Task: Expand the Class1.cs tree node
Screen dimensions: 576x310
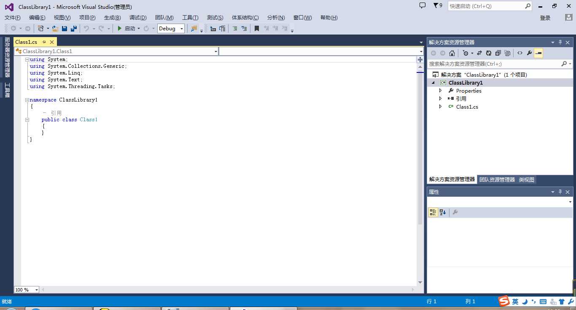Action: 440,107
